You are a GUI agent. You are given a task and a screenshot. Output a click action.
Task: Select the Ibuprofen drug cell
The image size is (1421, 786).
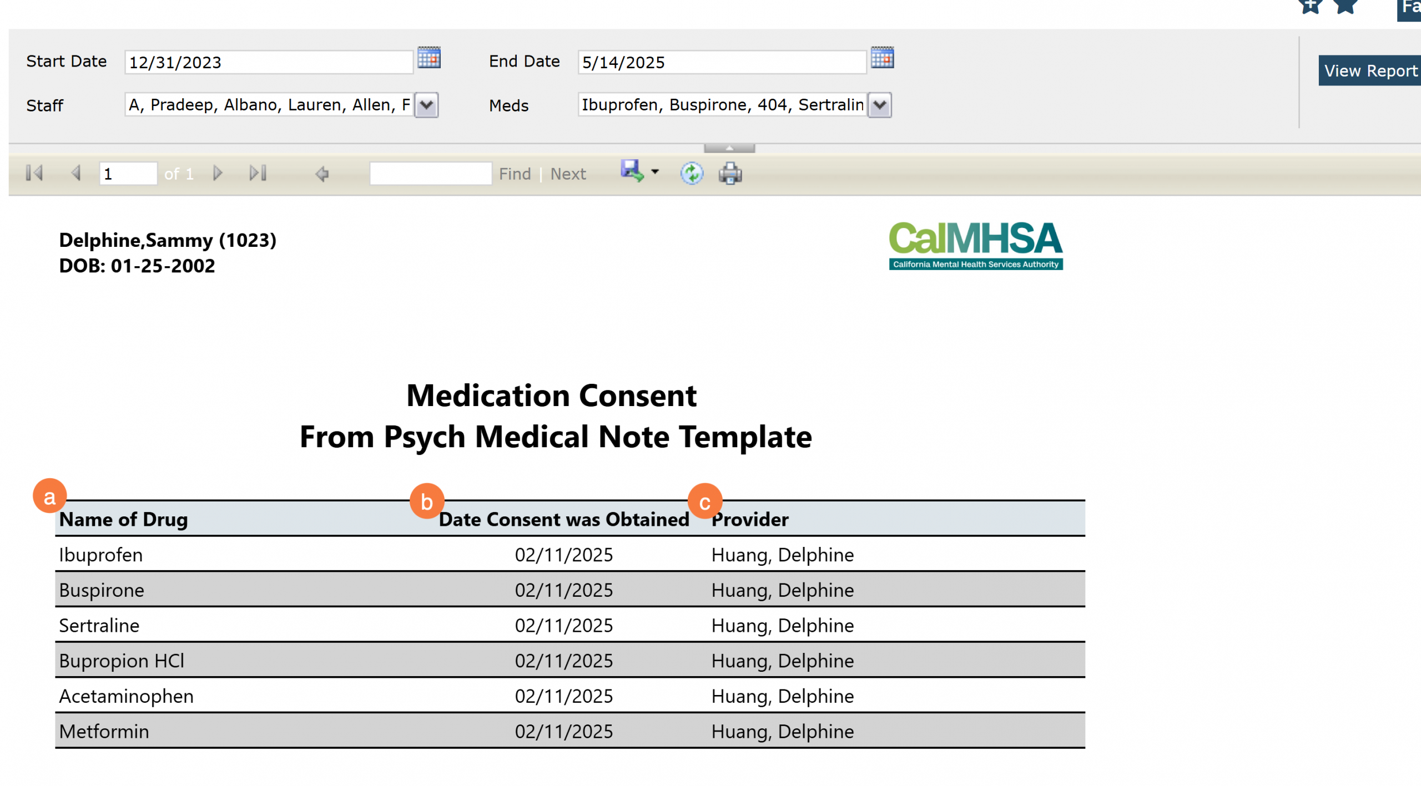click(101, 555)
